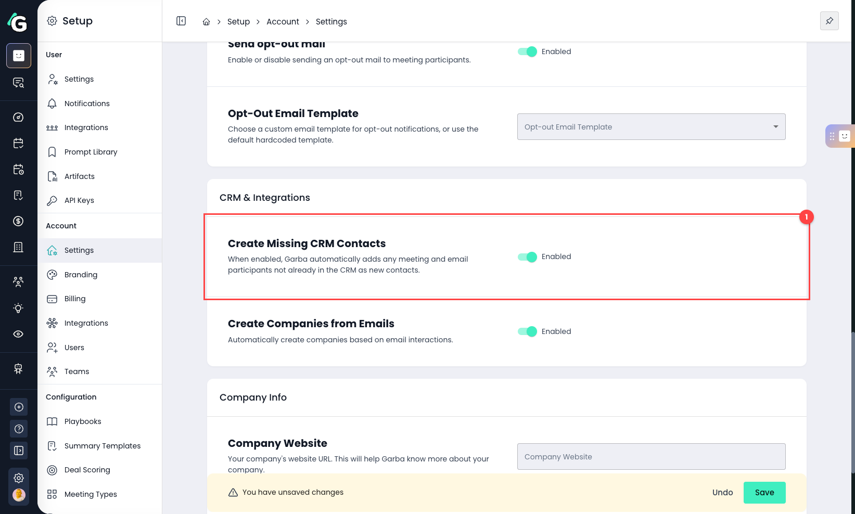Click the pin button at top right
This screenshot has width=855, height=514.
pyautogui.click(x=829, y=21)
